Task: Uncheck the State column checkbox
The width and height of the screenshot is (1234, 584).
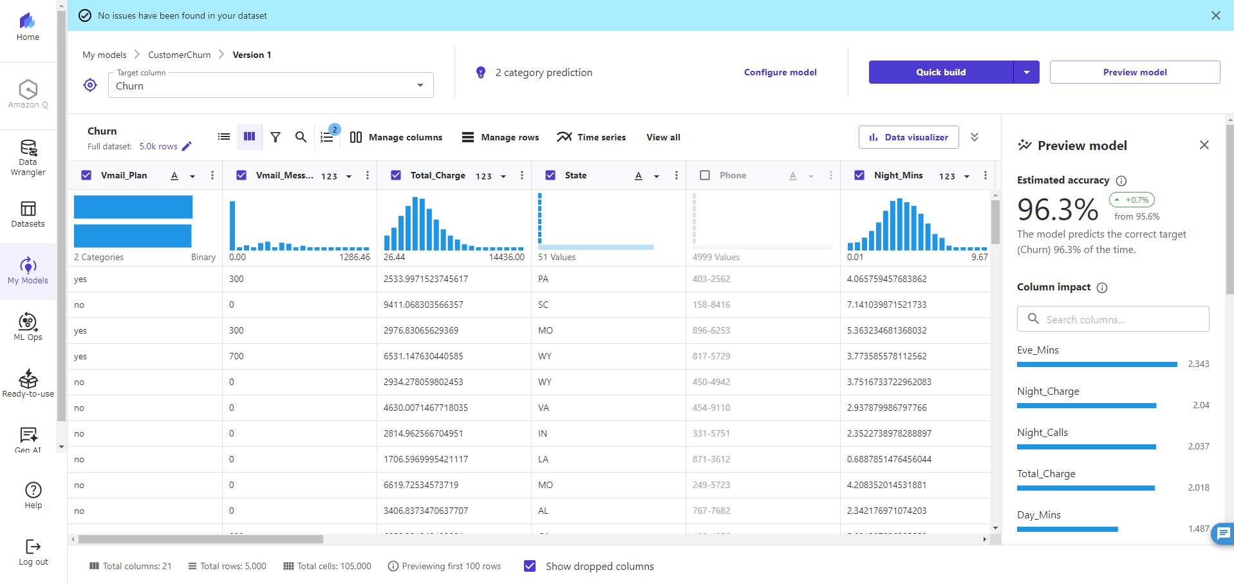Action: [550, 175]
